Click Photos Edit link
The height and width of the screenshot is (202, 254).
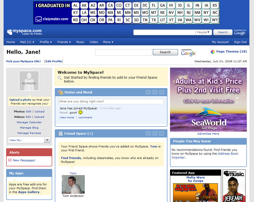click(x=29, y=111)
